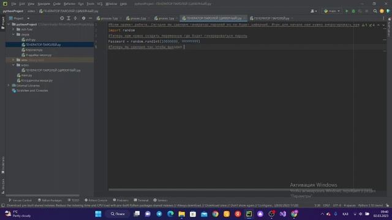Open Services tool window

point(160,200)
